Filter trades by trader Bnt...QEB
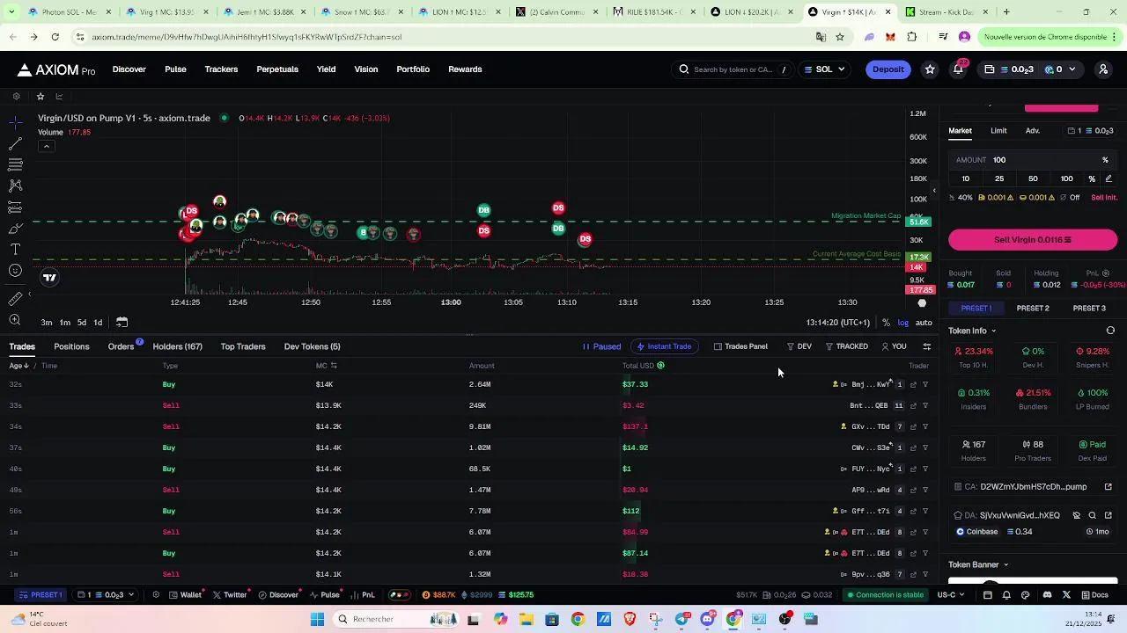1127x633 pixels. click(925, 405)
